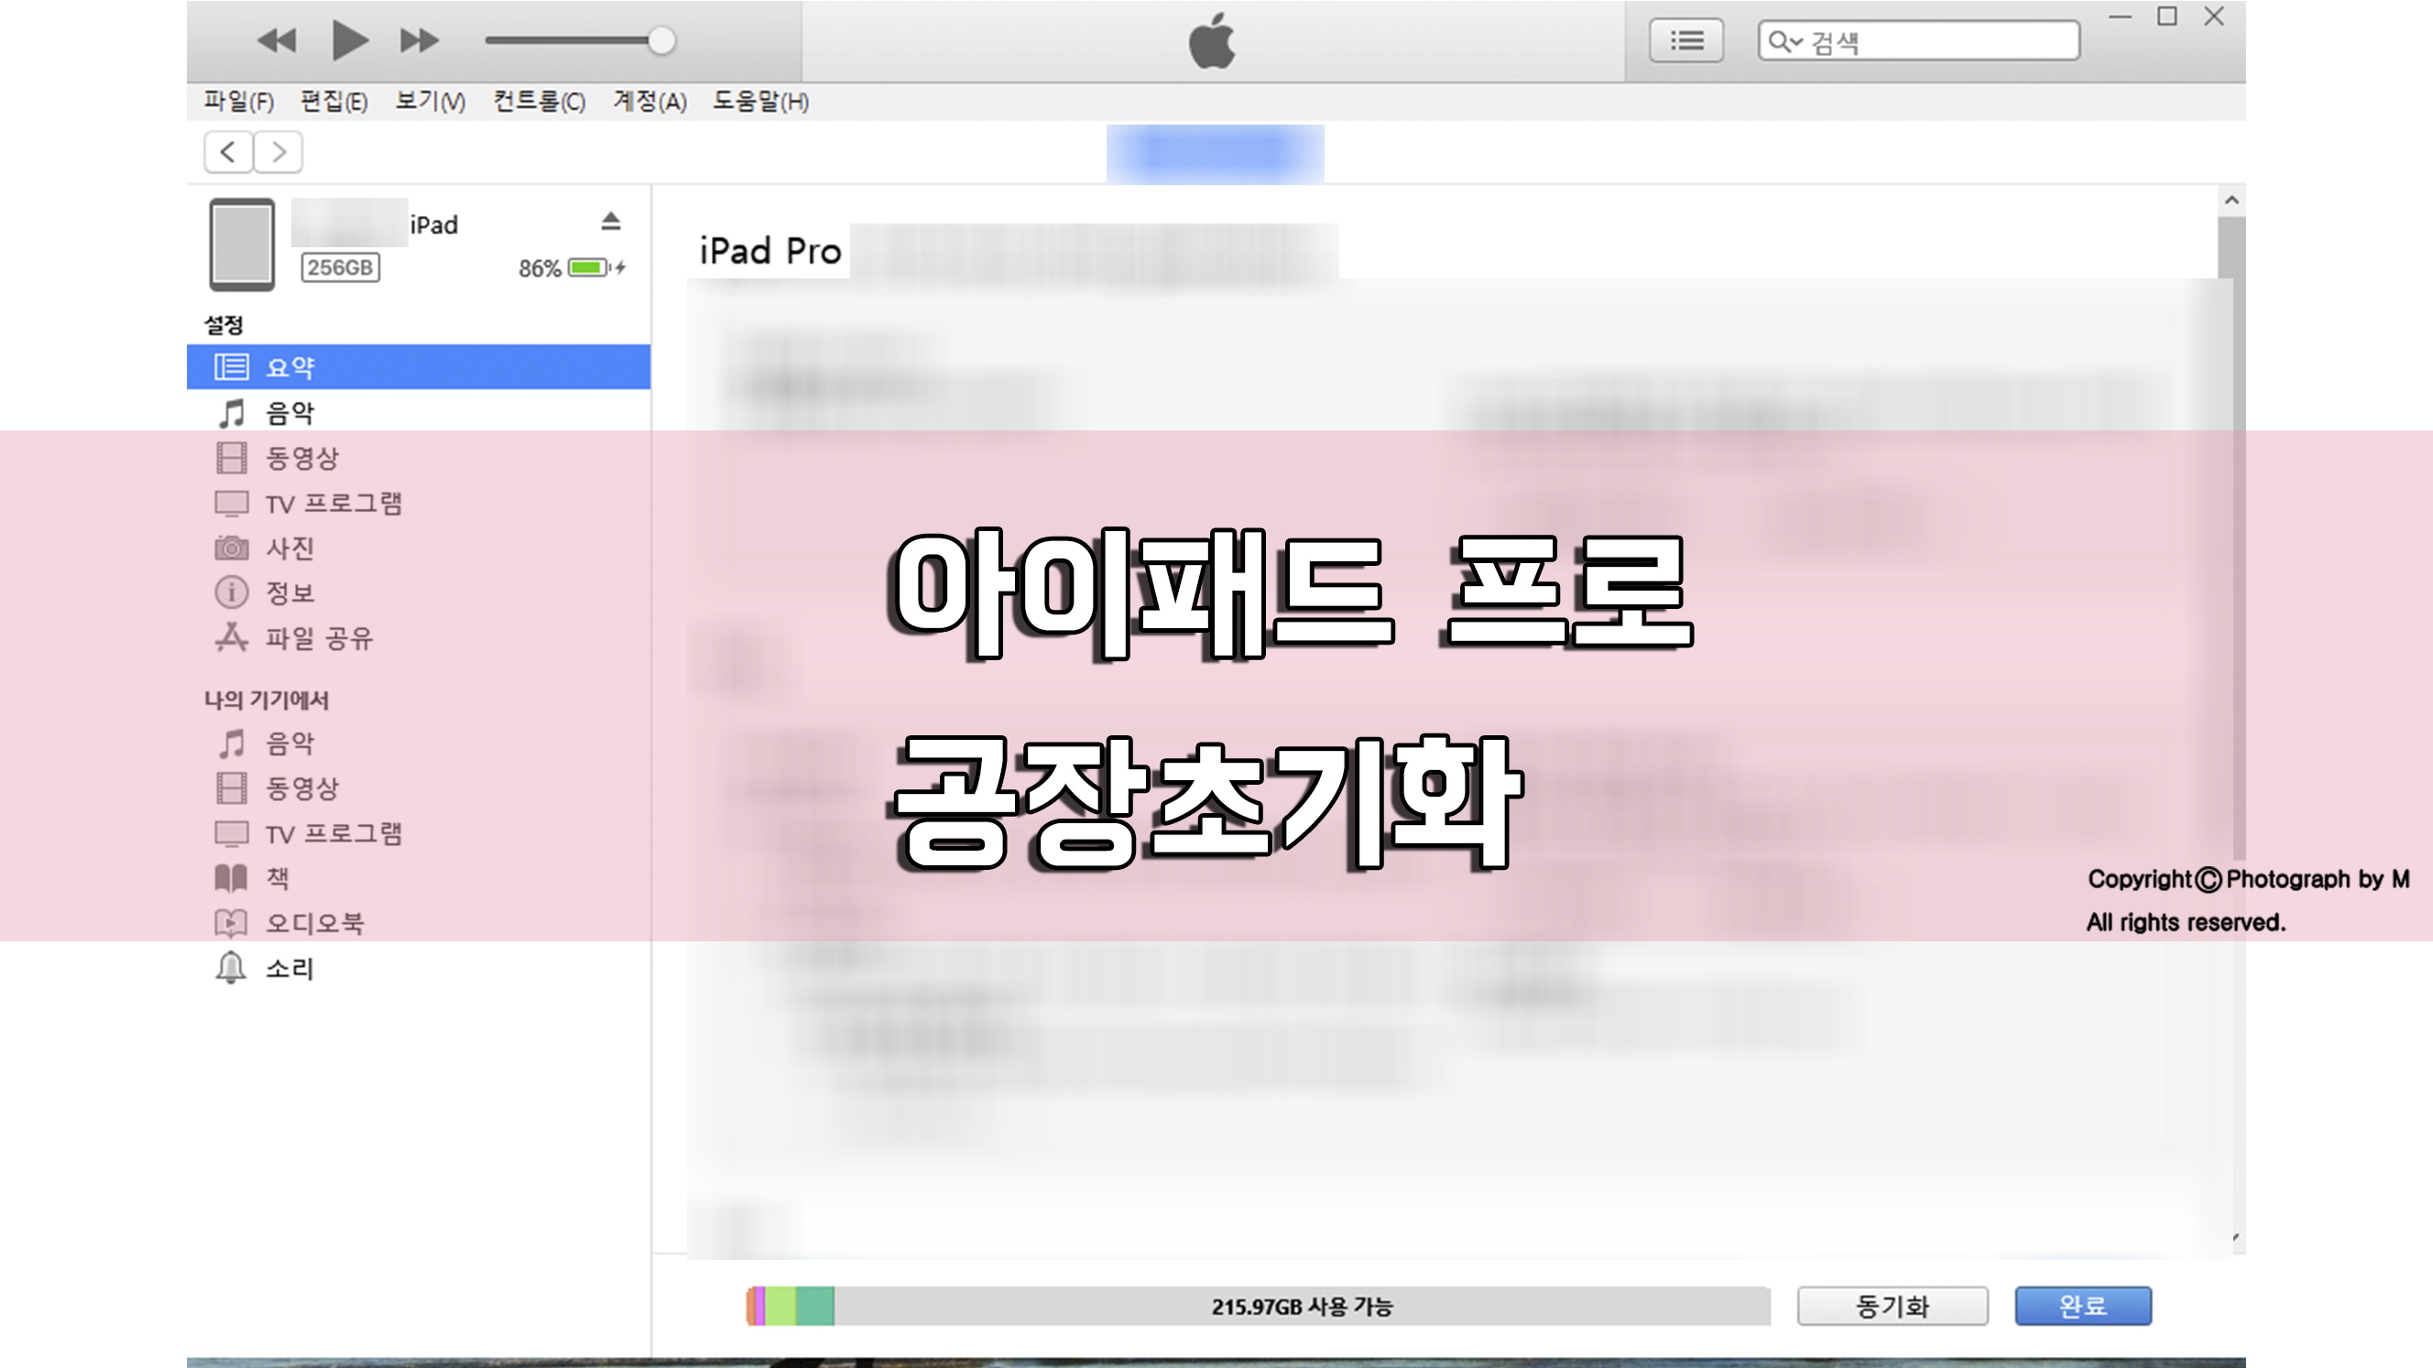Select 동영상 under 나의 기기에서
Screen dimensions: 2433x1368
point(302,788)
